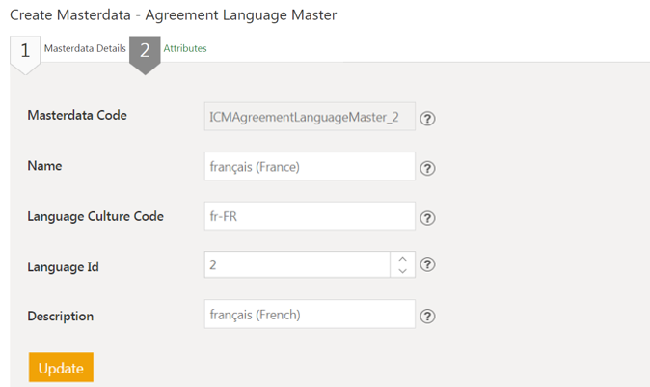Viewport: 650px width, 387px height.
Task: Click the help icon beside Description
Action: pyautogui.click(x=428, y=316)
